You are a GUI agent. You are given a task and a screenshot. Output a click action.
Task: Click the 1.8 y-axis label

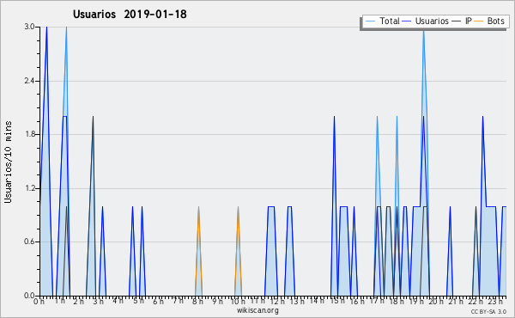click(29, 134)
